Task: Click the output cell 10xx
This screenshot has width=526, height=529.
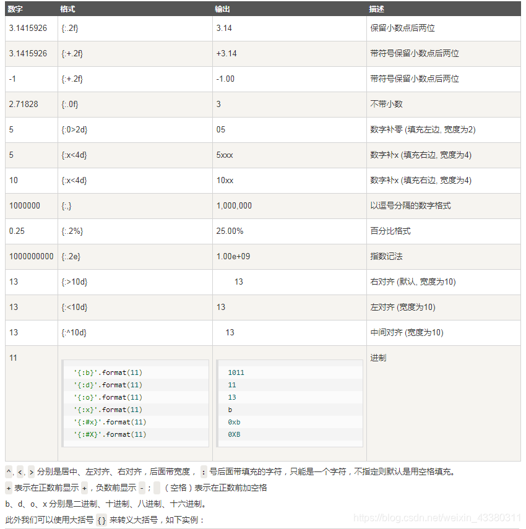Action: click(225, 181)
